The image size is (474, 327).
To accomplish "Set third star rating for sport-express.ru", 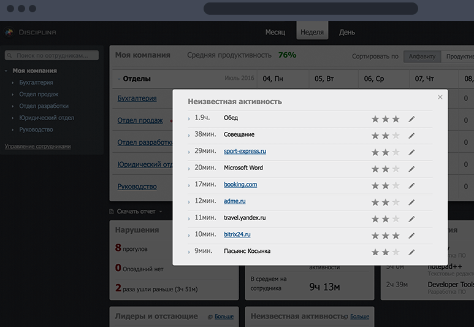I will click(x=396, y=153).
